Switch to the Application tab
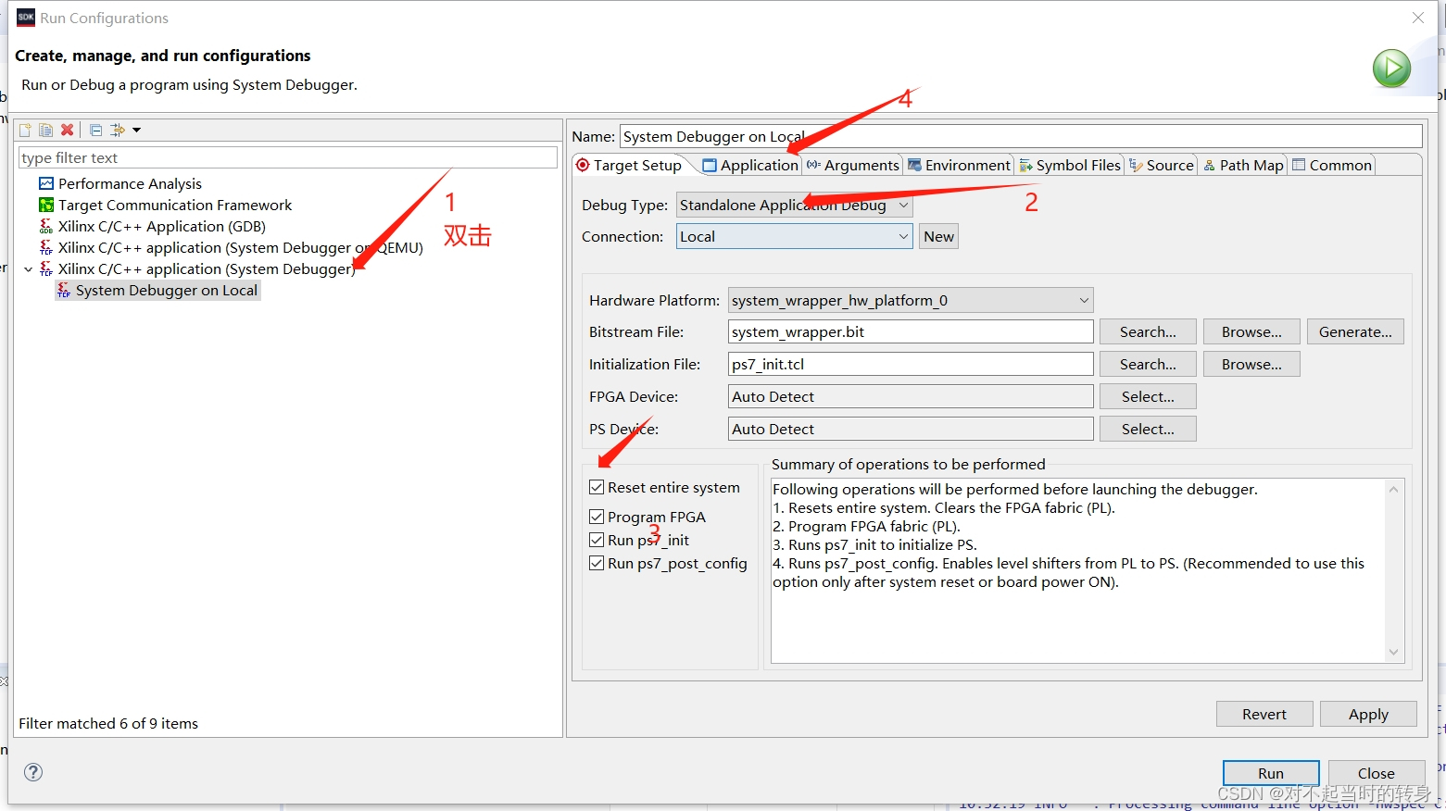 750,165
